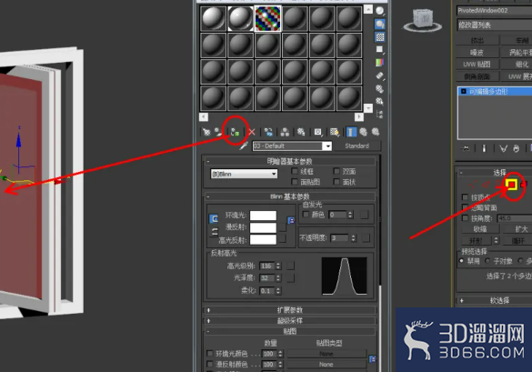
Task: Pick material with the eyedropper icon
Action: 244,146
